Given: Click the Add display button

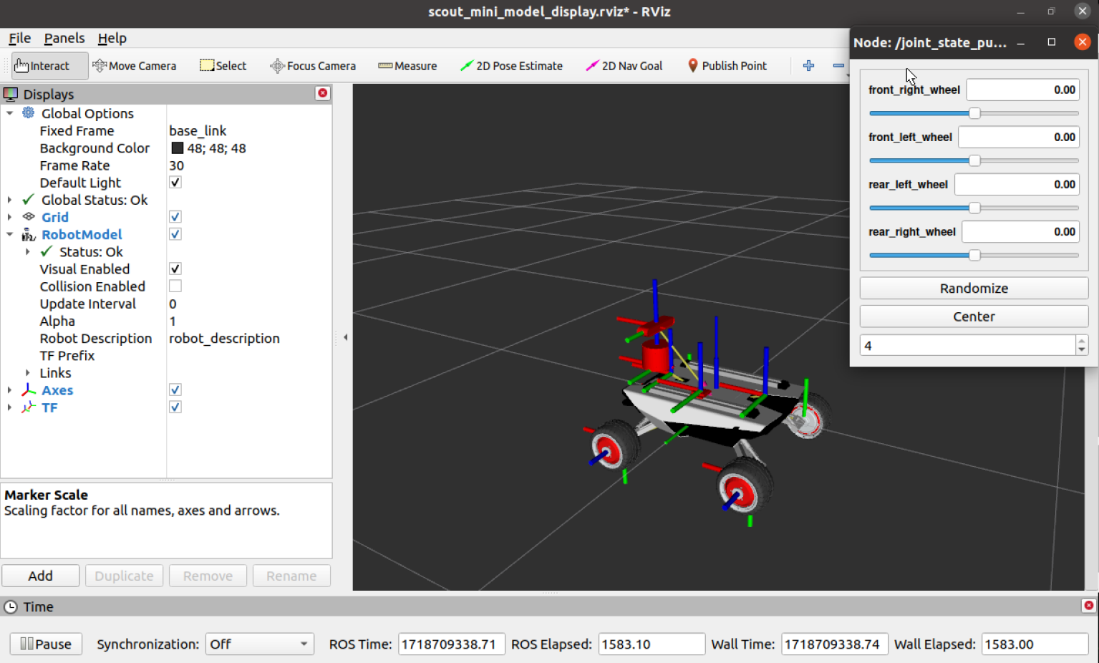Looking at the screenshot, I should [40, 576].
